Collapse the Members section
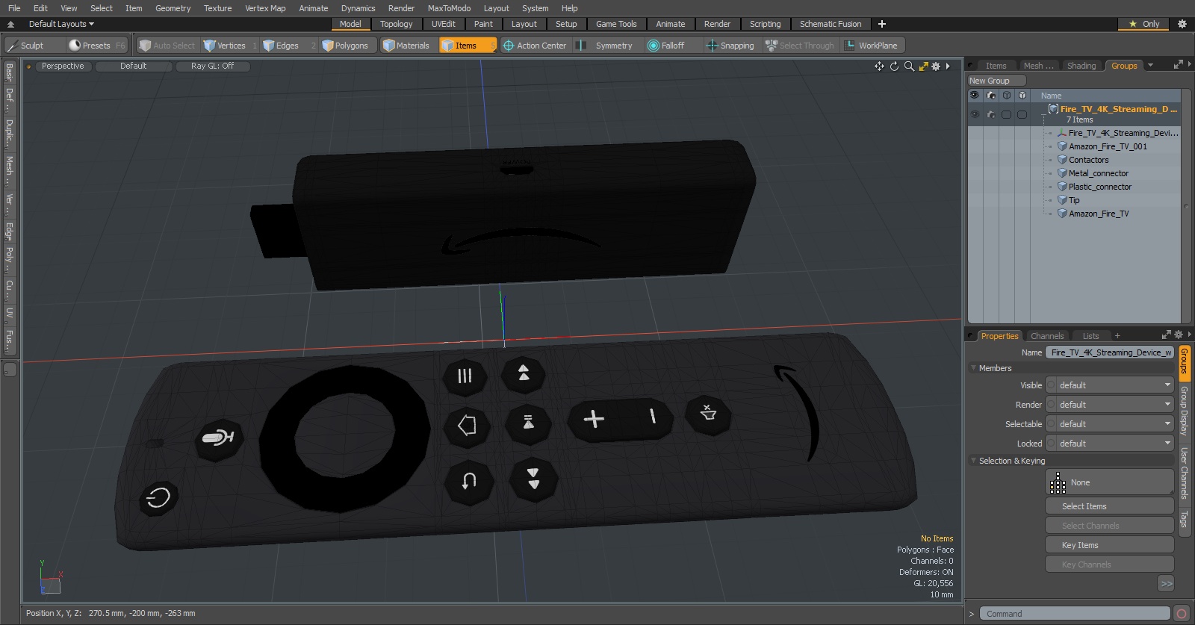1195x625 pixels. pyautogui.click(x=974, y=368)
